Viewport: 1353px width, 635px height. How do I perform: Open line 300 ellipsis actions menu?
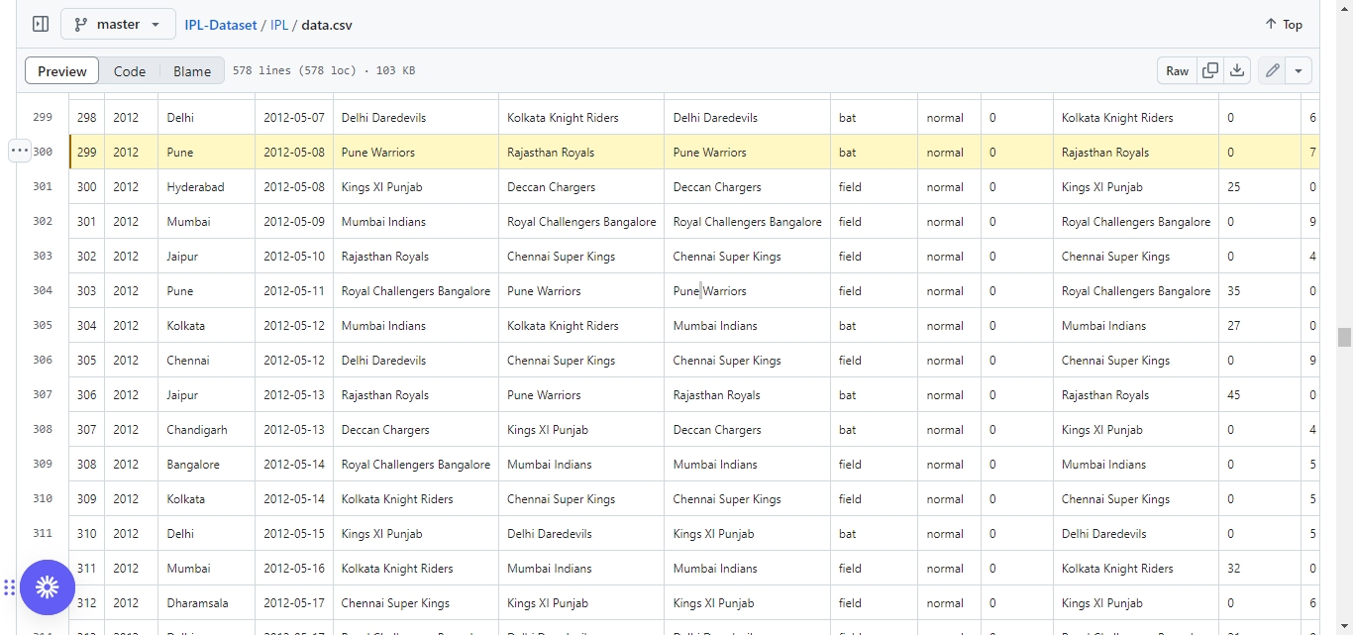coord(19,152)
